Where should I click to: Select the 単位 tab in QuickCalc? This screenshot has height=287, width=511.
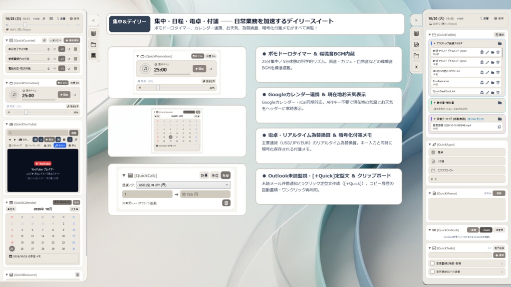[215, 175]
